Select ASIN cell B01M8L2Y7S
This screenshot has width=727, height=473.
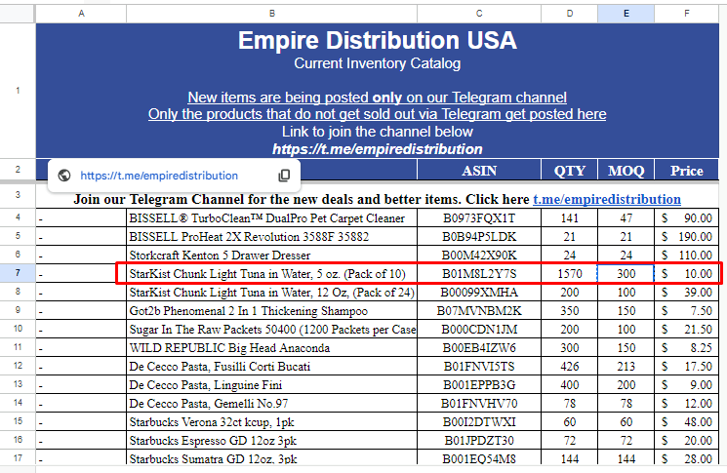coord(479,273)
